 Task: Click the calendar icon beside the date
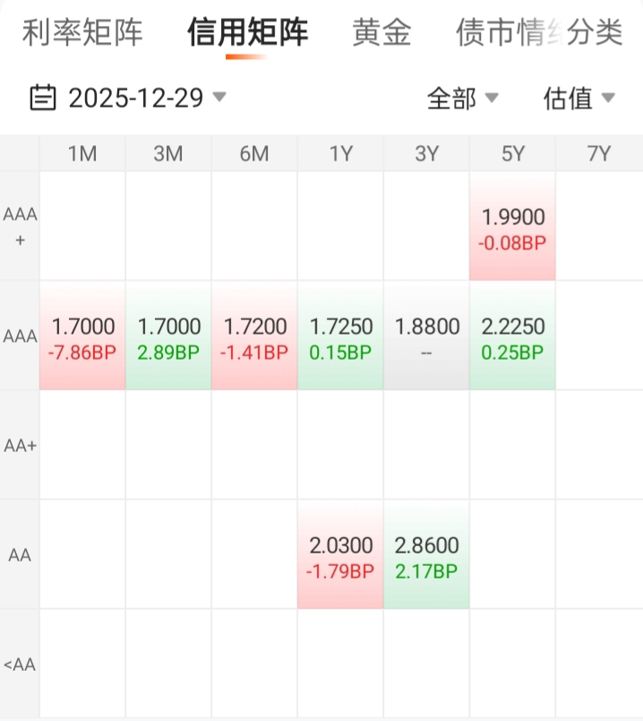(43, 97)
